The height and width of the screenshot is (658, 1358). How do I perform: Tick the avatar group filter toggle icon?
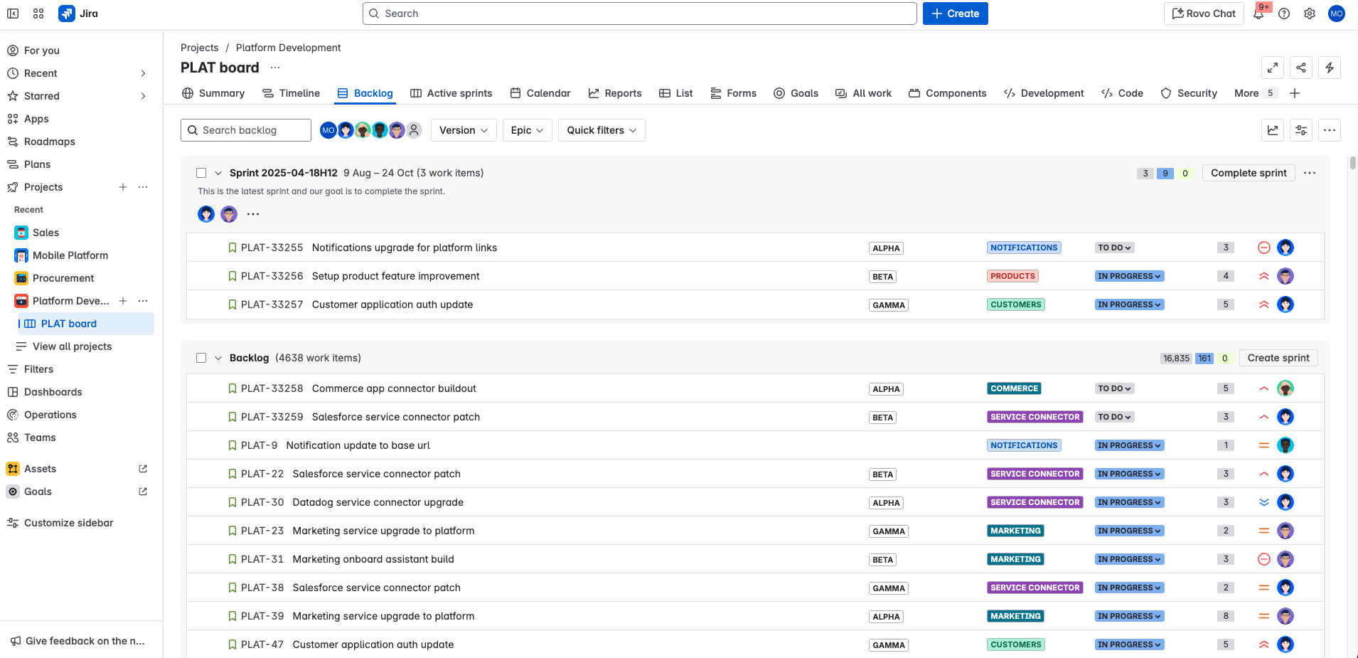(415, 130)
